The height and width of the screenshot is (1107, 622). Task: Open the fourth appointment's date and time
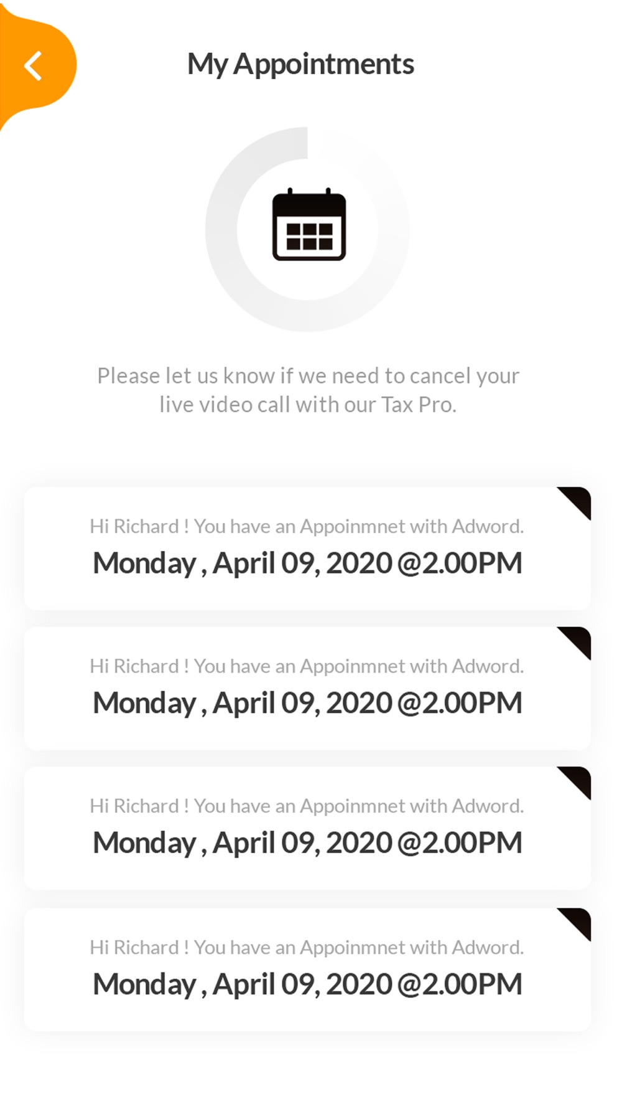(x=307, y=984)
